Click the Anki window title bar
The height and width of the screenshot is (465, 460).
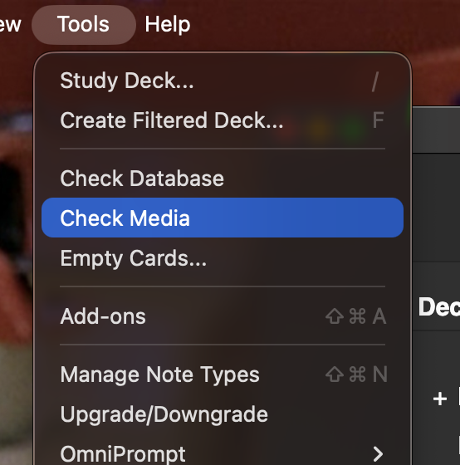tap(436, 130)
